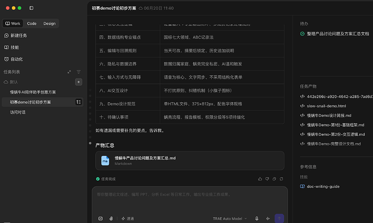373x223 pixels.
Task: Switch to the Work tab
Action: click(13, 23)
